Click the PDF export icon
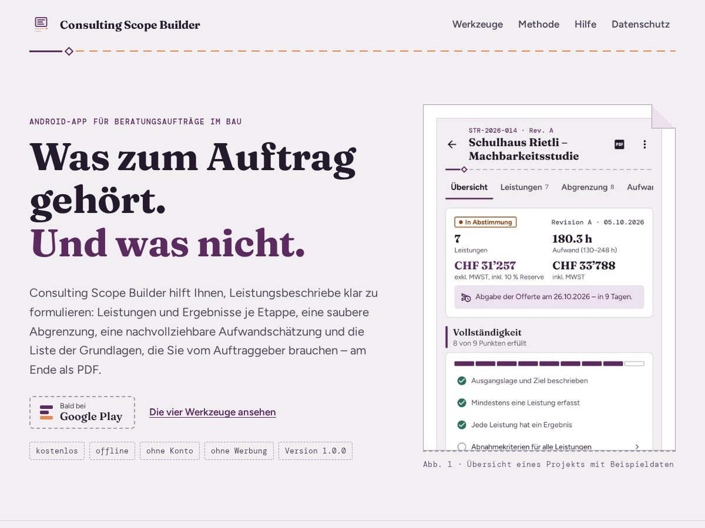Image resolution: width=705 pixels, height=528 pixels. 619,144
